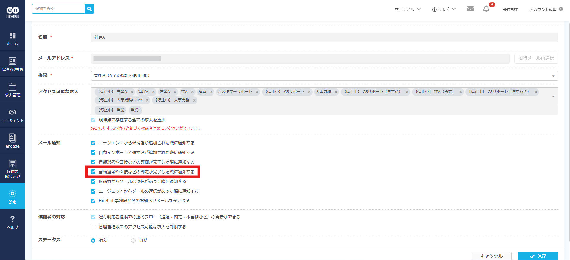Click the 保存 save button
This screenshot has height=260, width=570.
click(x=538, y=256)
